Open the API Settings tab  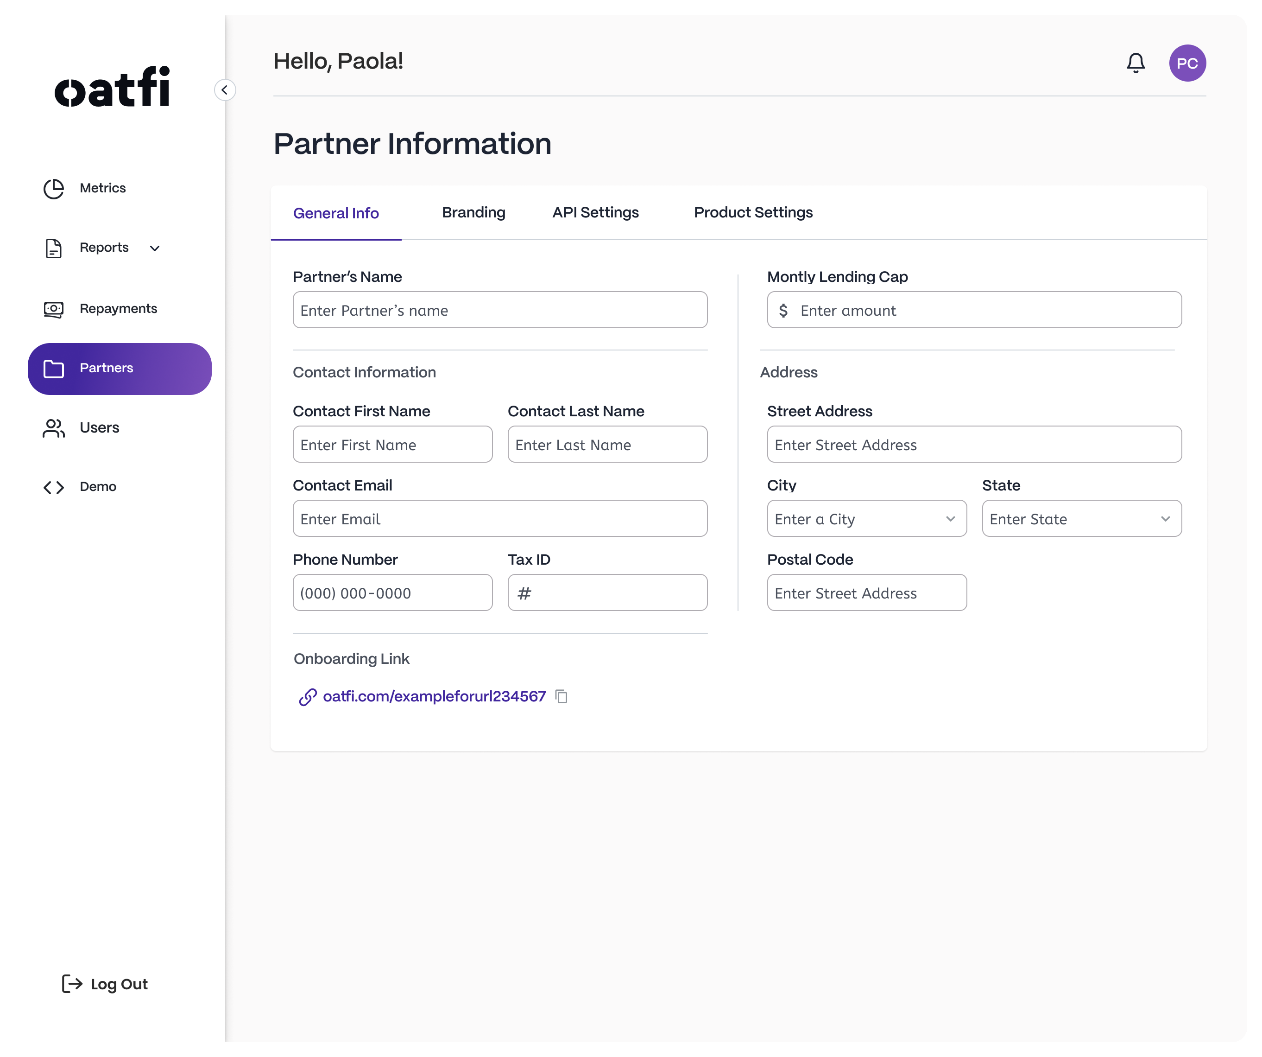(x=595, y=213)
